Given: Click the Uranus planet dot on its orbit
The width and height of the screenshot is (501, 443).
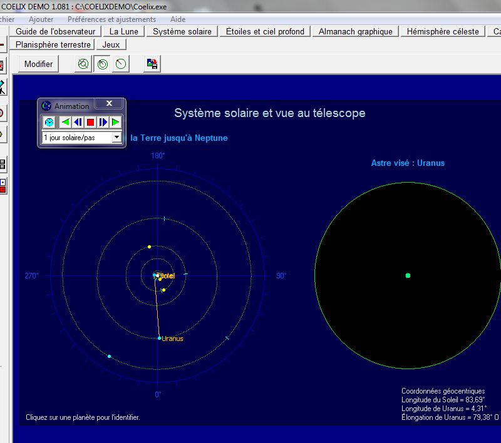Looking at the screenshot, I should [x=159, y=338].
